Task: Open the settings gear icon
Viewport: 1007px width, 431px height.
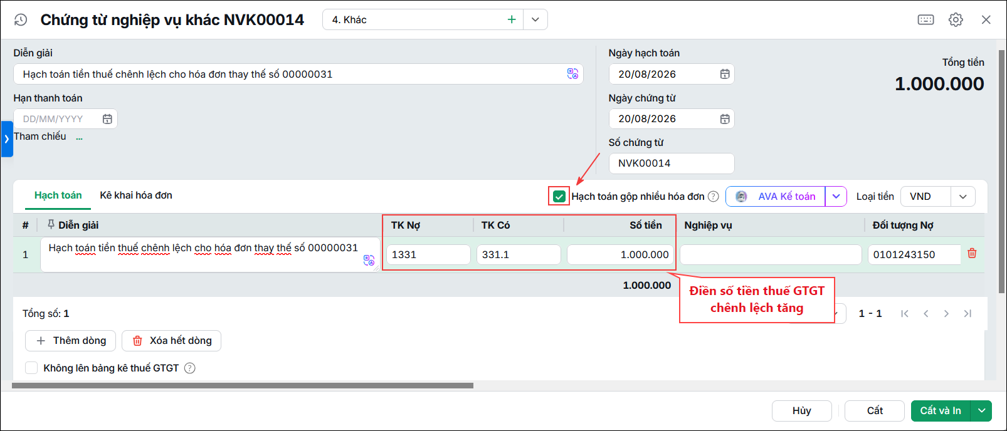Action: 956,20
